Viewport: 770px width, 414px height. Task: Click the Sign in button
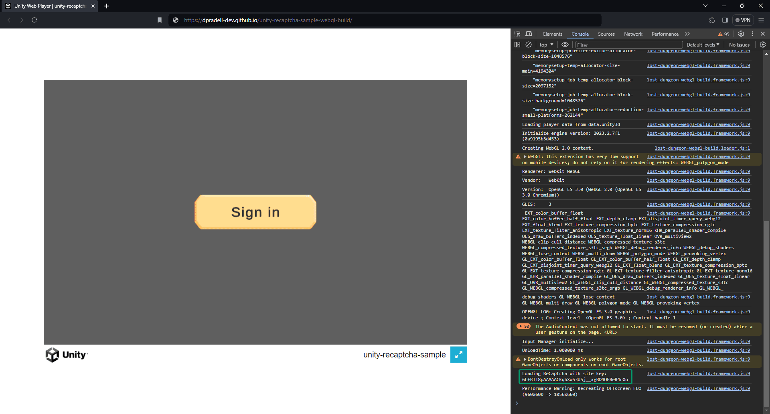[255, 212]
